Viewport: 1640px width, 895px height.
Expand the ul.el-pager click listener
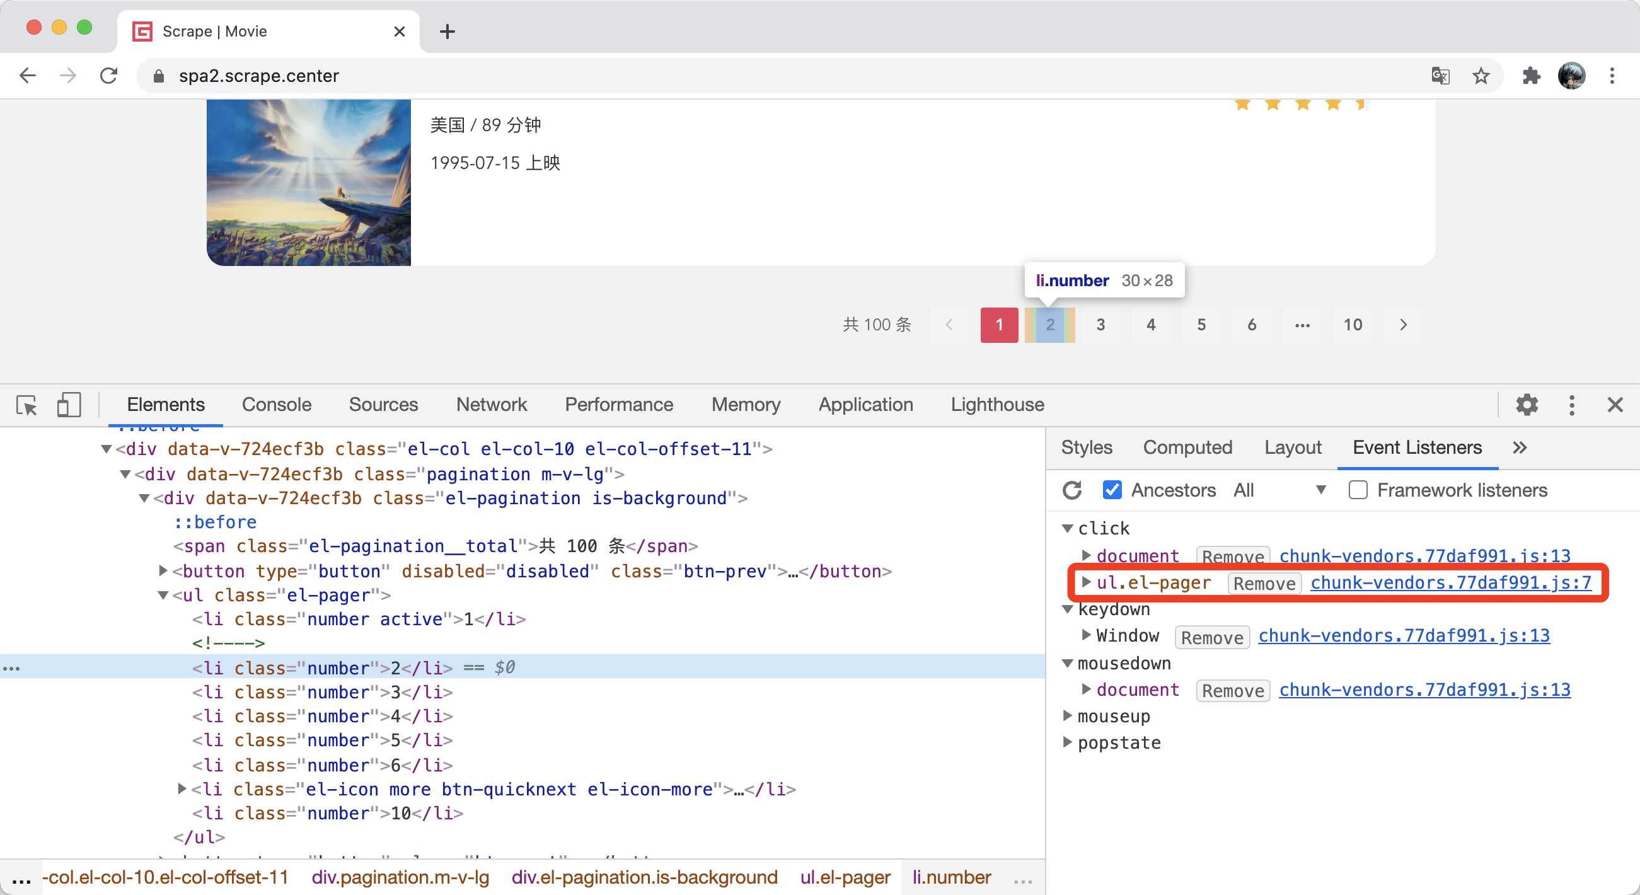pos(1083,582)
